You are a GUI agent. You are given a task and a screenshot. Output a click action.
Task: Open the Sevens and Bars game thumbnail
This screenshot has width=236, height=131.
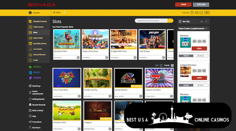(159, 78)
